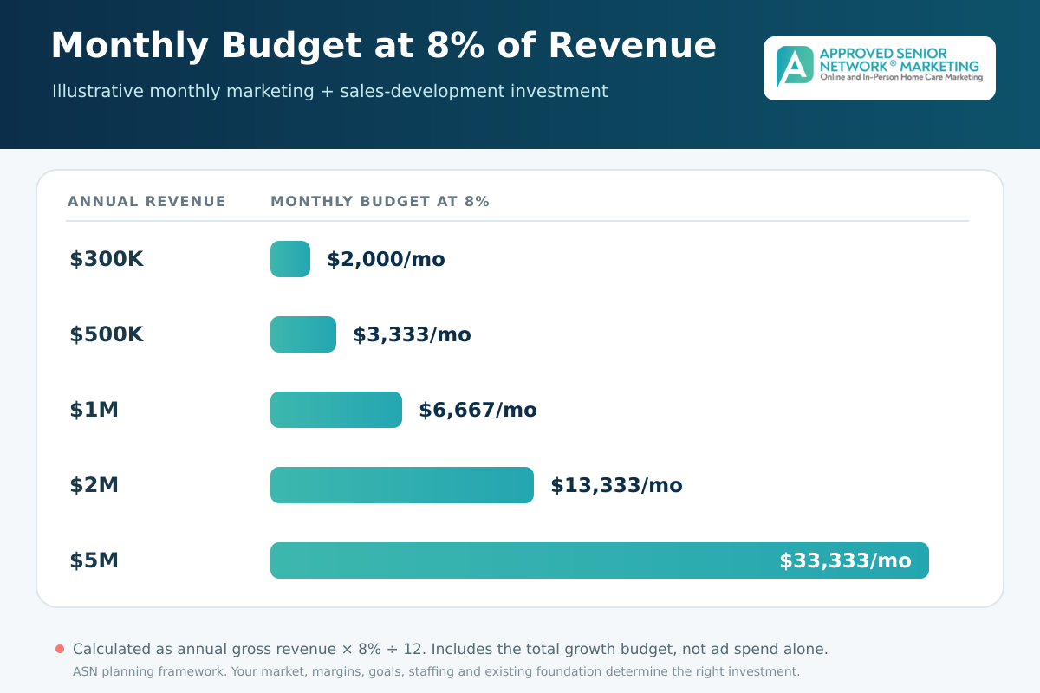Click the '$13,333/mo' value
The image size is (1040, 693).
616,485
